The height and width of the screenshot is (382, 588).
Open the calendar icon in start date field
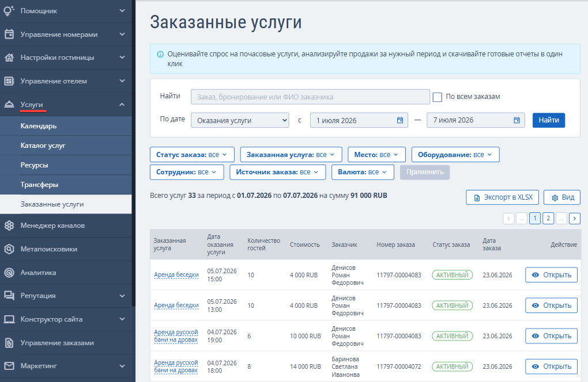click(400, 120)
